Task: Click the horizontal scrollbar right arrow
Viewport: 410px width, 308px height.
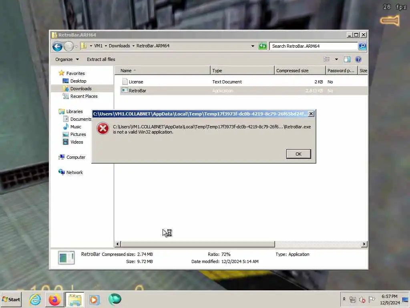Action: (x=364, y=244)
